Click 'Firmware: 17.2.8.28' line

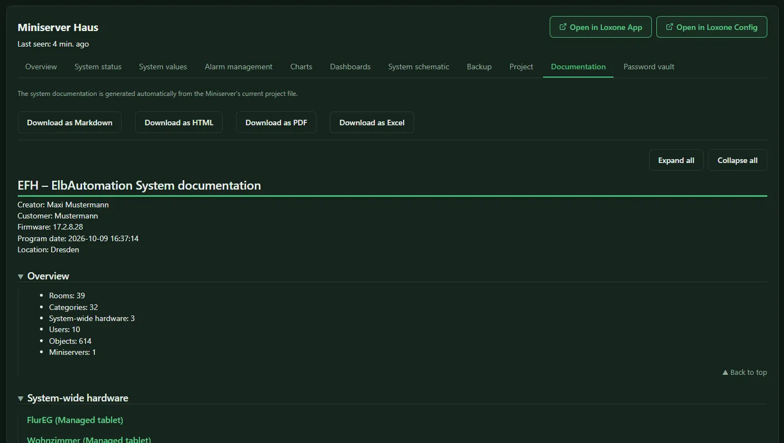51,227
